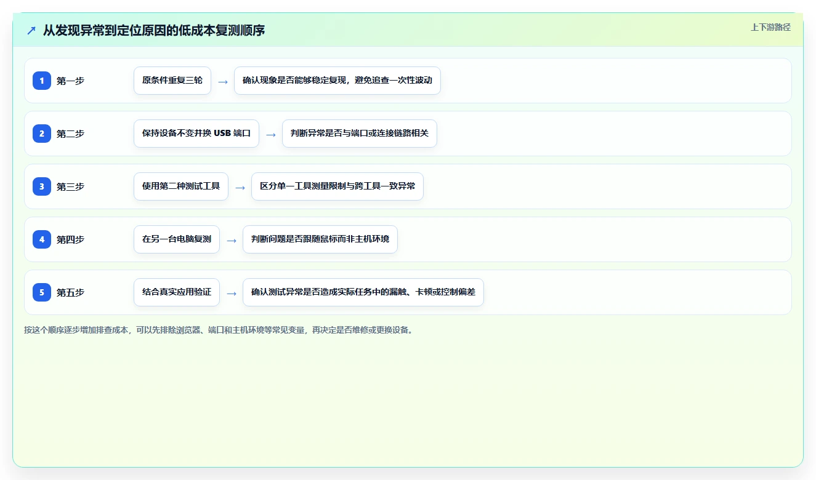Select the 使用第二种测试工具 box
Screen dimensions: 816x480
pyautogui.click(x=181, y=186)
